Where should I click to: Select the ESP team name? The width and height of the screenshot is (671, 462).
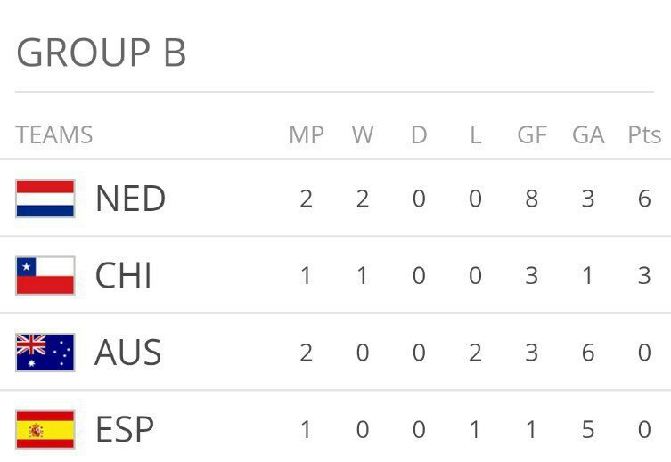point(125,430)
